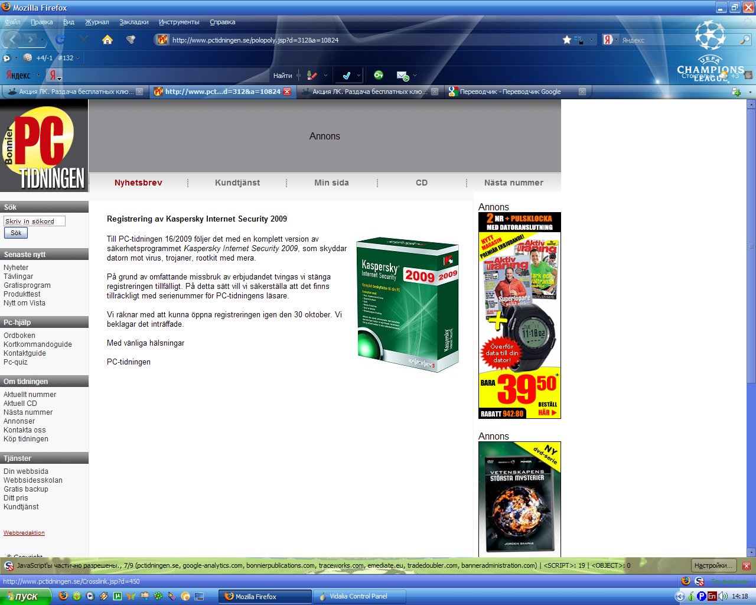Click the NoScript icon in notification bar
Image resolution: width=756 pixels, height=605 pixels.
(9, 565)
